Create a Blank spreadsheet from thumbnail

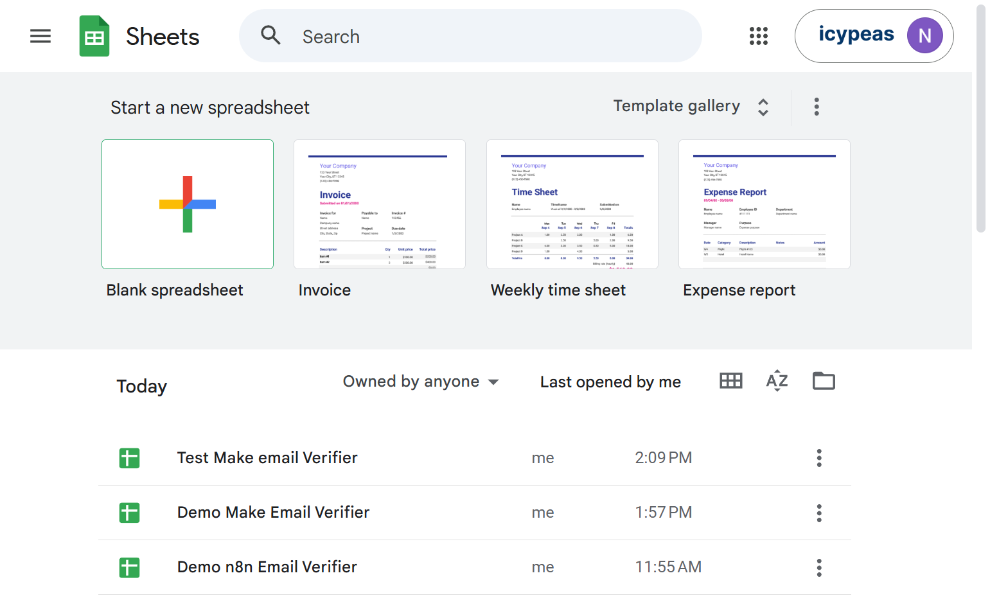tap(188, 204)
